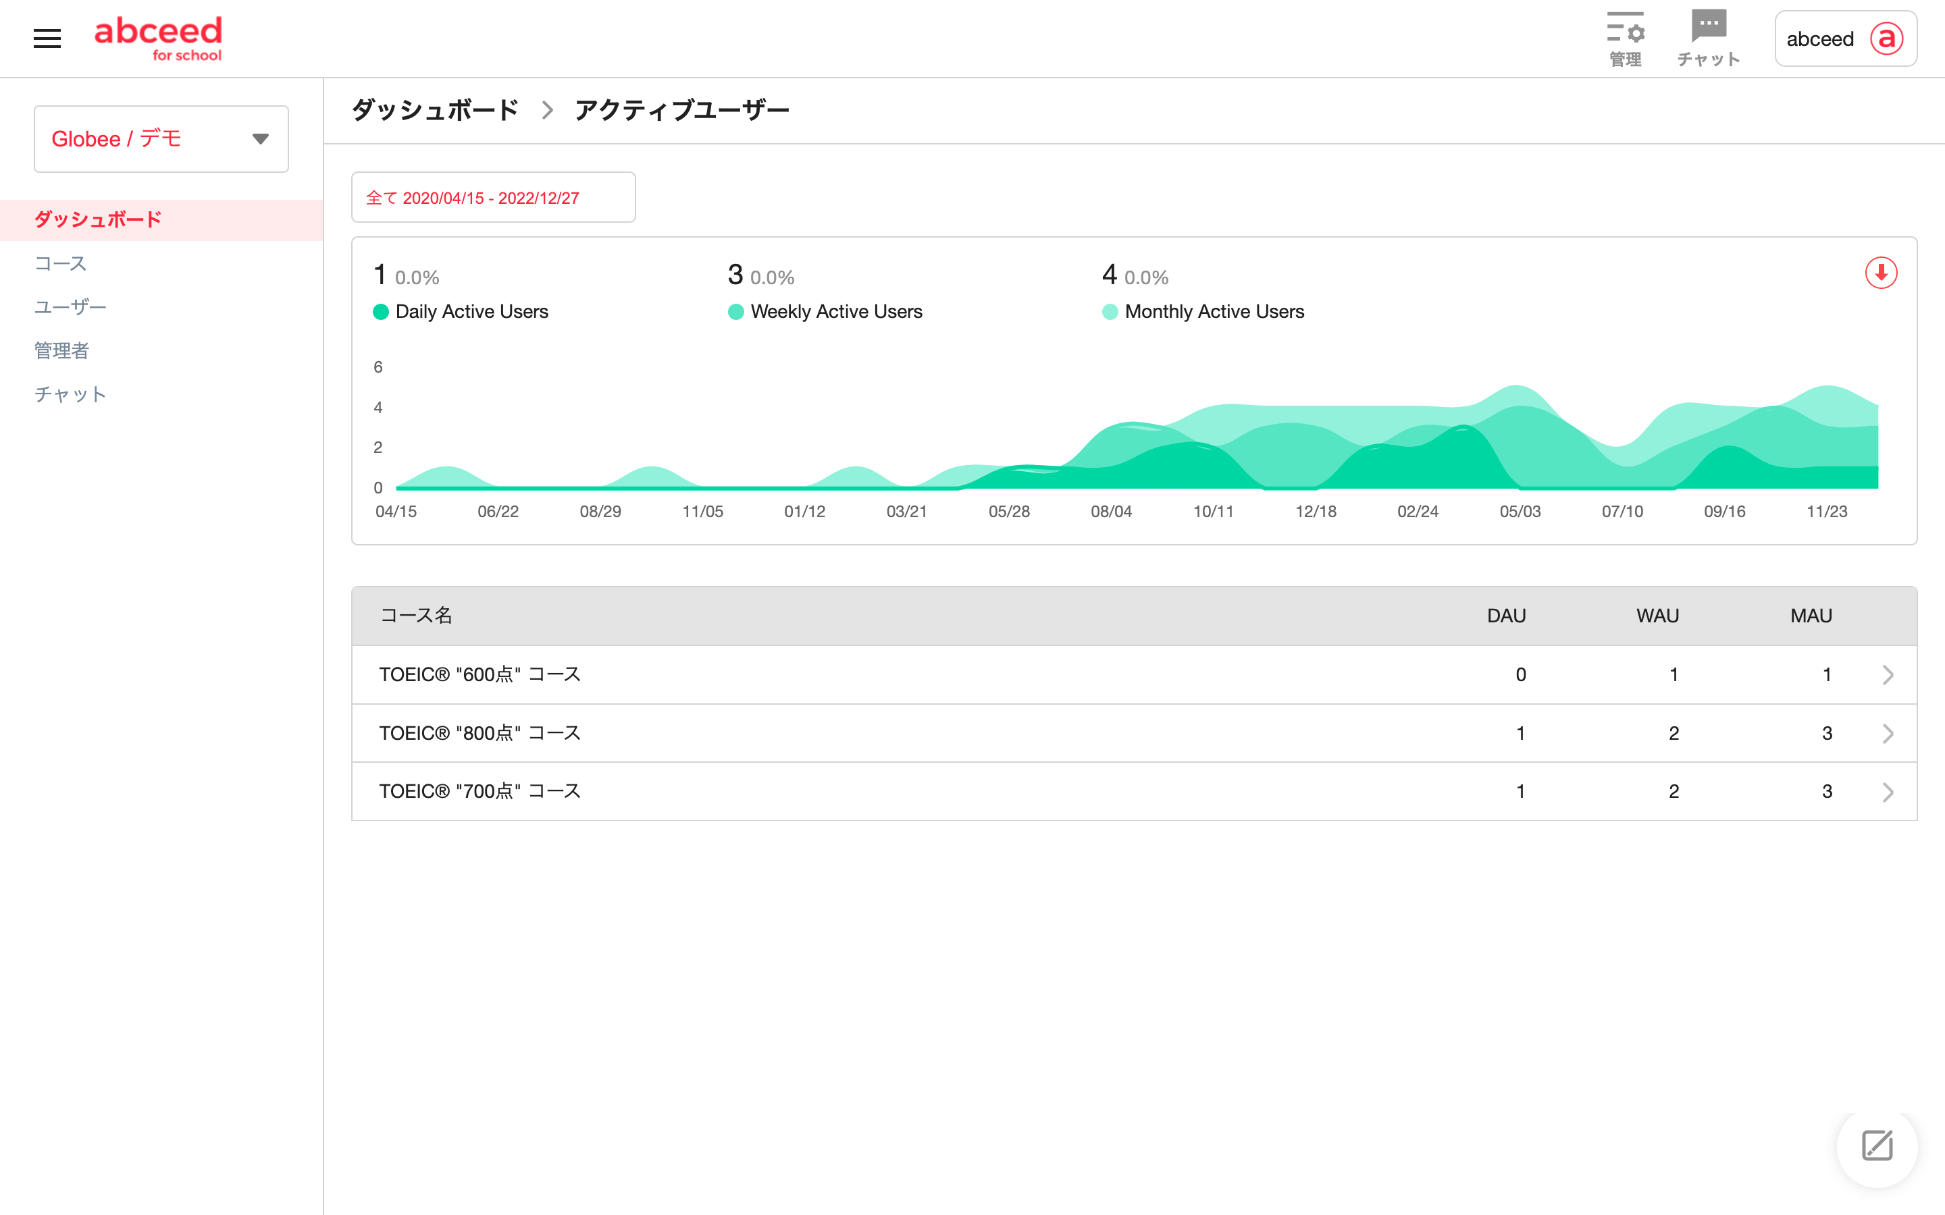Screen dimensions: 1945x1215
Task: Expand the TOEIC 600点 course row chevron
Action: pyautogui.click(x=1887, y=675)
